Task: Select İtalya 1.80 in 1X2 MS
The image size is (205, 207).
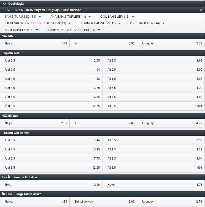Action: pos(35,43)
